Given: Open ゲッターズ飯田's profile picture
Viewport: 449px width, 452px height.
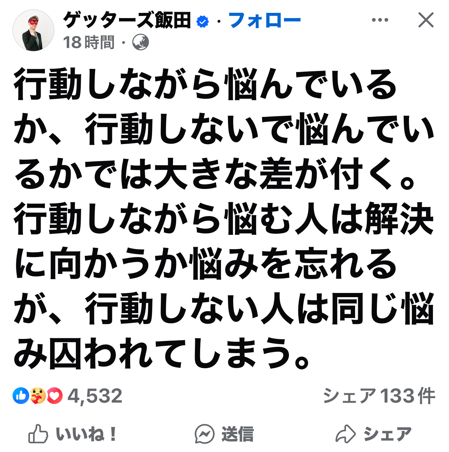Looking at the screenshot, I should pos(33,31).
